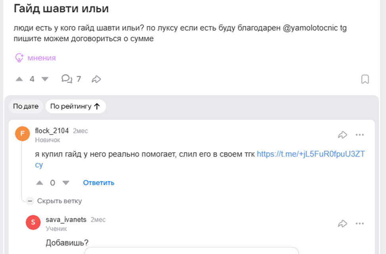Sort comments by date (По дате)

click(26, 106)
